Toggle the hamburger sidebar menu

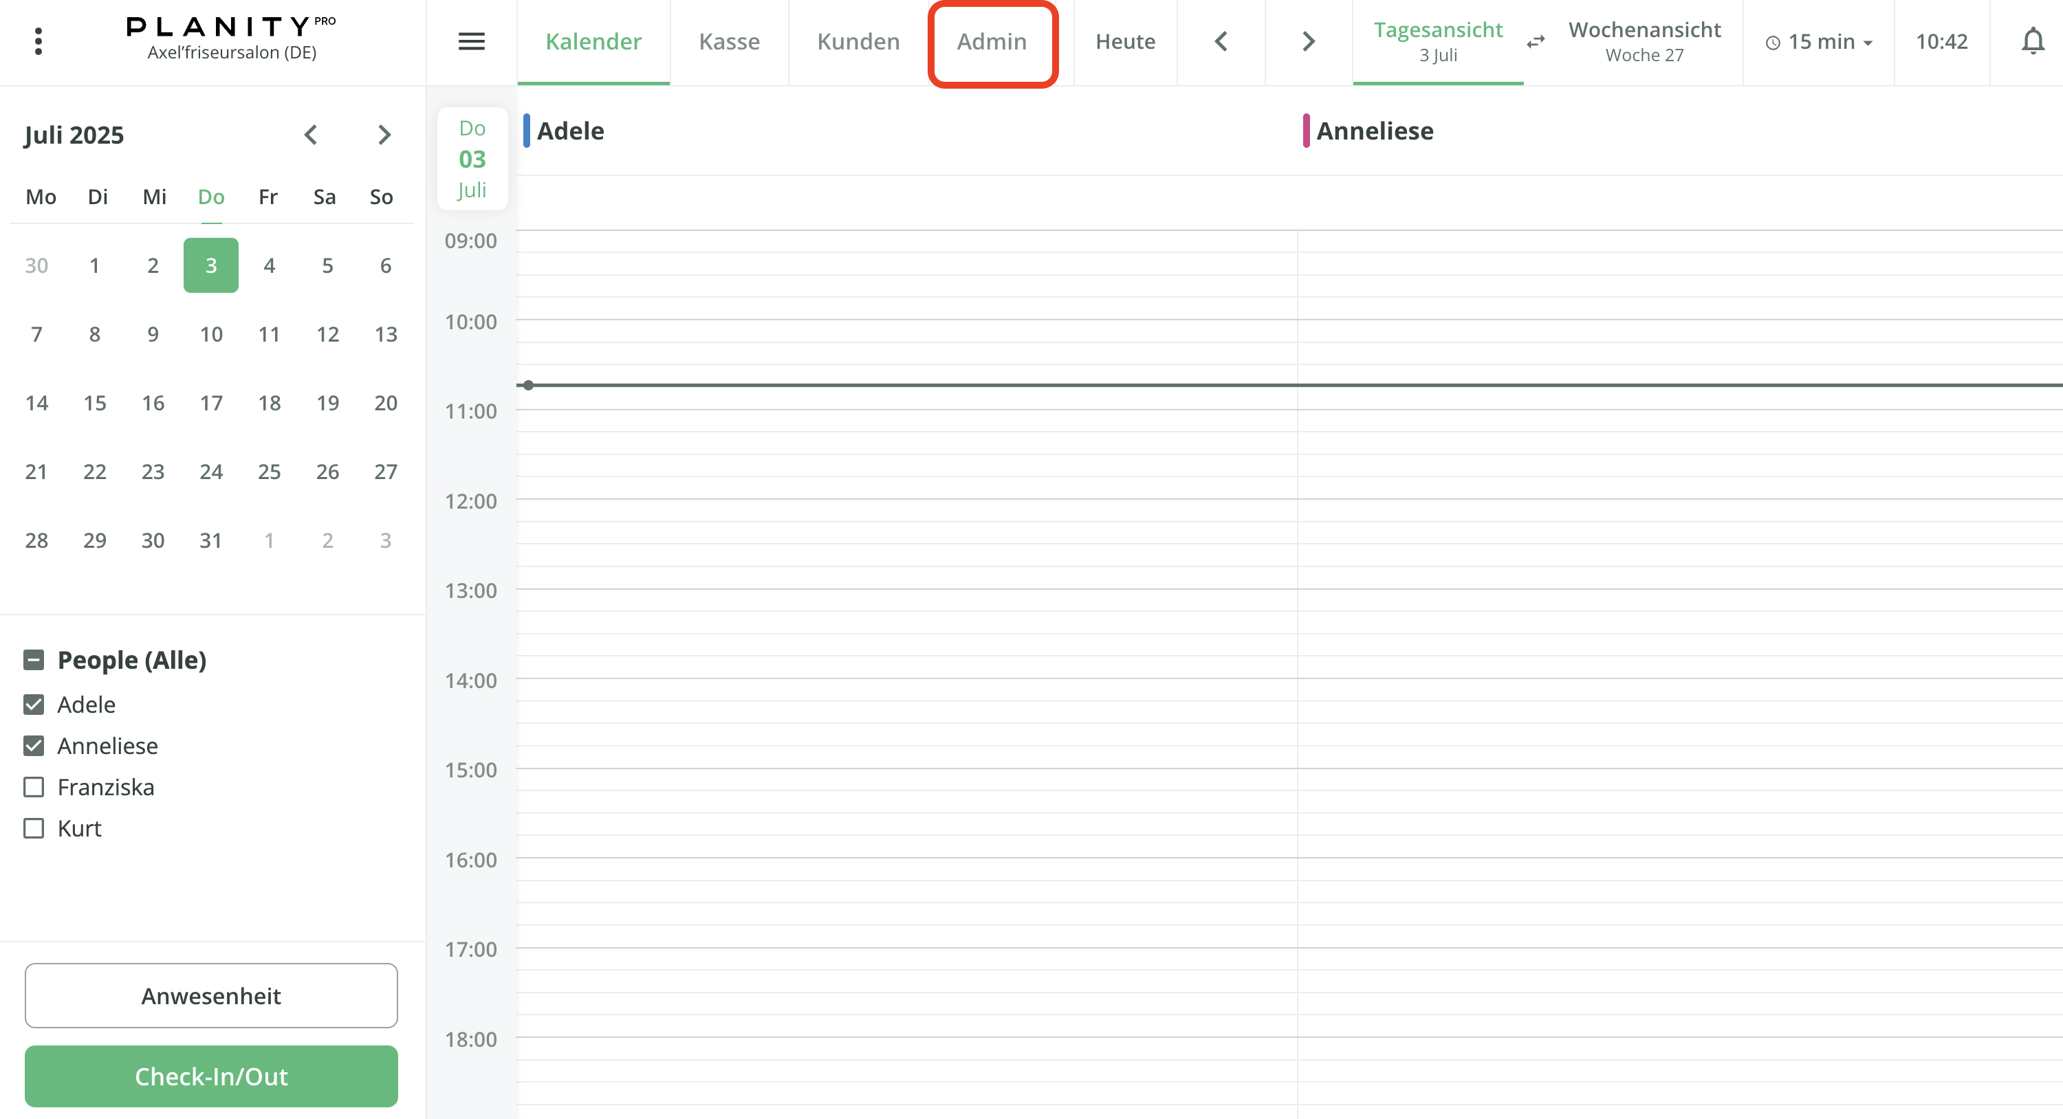pyautogui.click(x=471, y=42)
